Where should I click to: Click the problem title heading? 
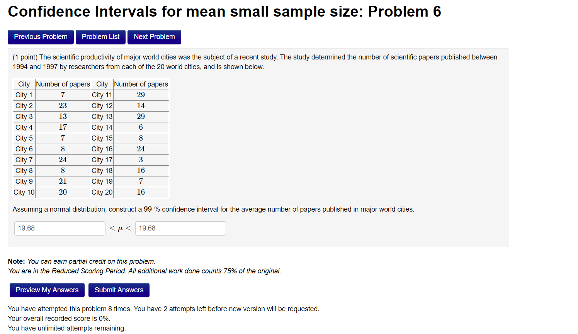pyautogui.click(x=224, y=11)
